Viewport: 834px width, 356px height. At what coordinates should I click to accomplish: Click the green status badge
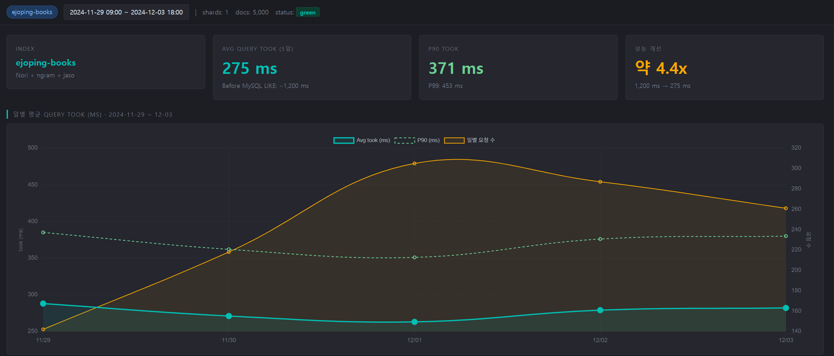click(308, 12)
